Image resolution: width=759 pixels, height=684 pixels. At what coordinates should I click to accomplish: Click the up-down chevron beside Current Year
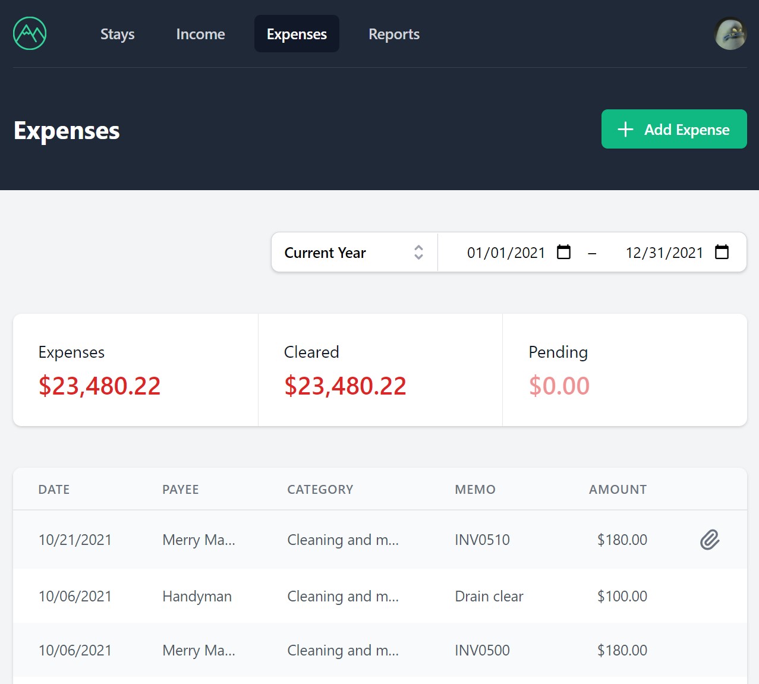click(x=418, y=253)
